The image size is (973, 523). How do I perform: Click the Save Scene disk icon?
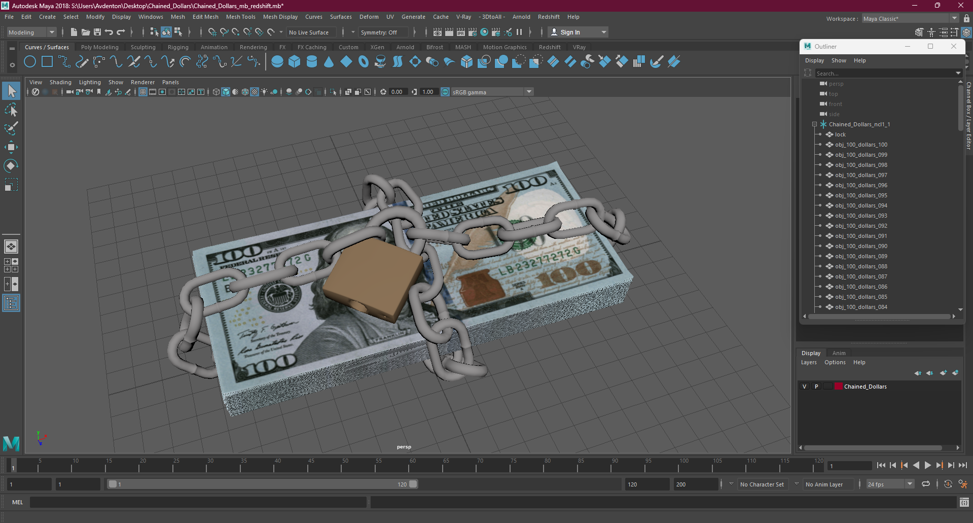(97, 32)
